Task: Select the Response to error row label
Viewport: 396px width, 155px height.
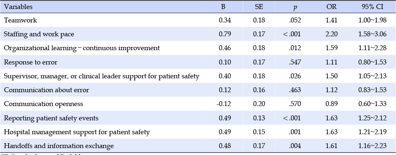Action: (31, 62)
